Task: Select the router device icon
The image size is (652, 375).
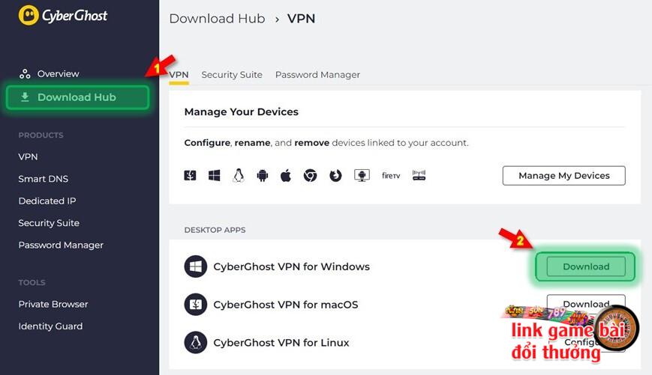Action: click(419, 175)
